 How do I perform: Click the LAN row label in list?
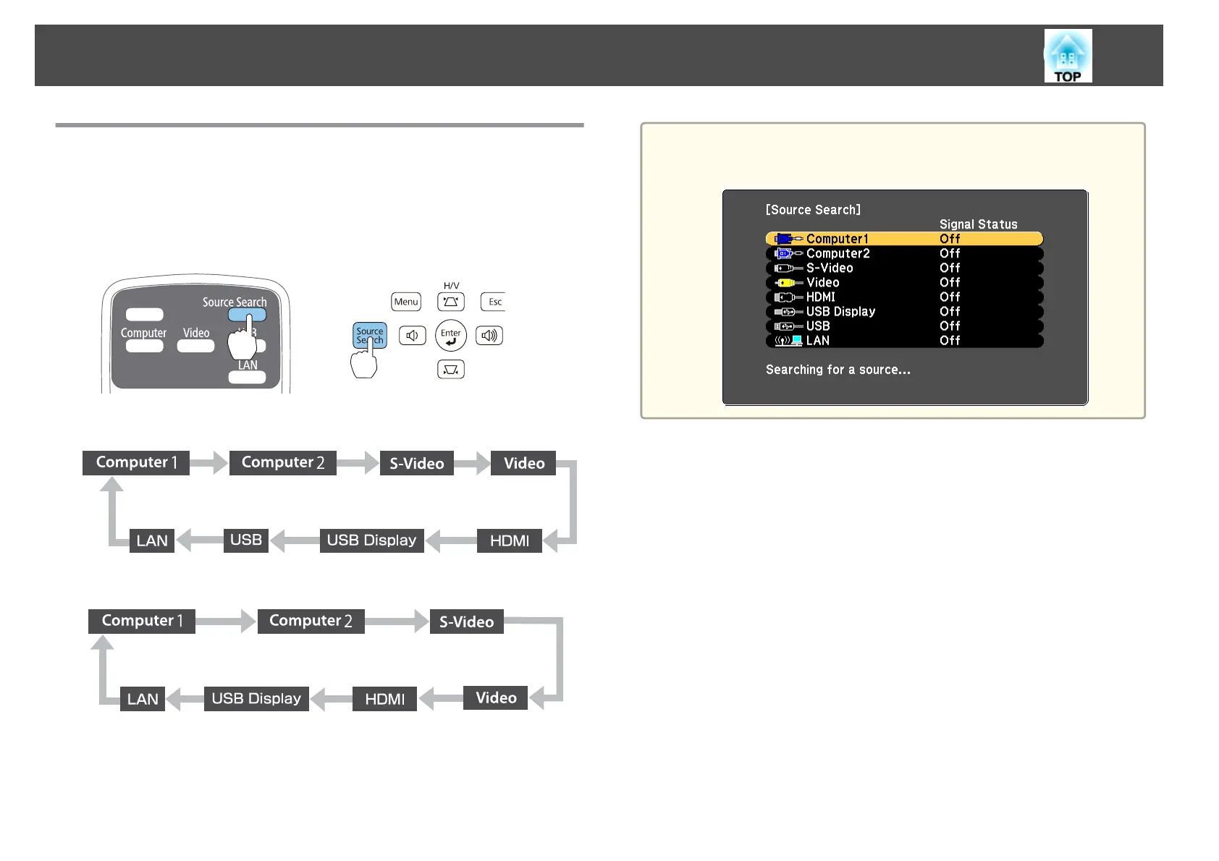click(818, 340)
